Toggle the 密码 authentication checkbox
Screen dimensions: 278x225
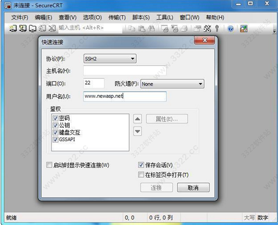pyautogui.click(x=56, y=118)
